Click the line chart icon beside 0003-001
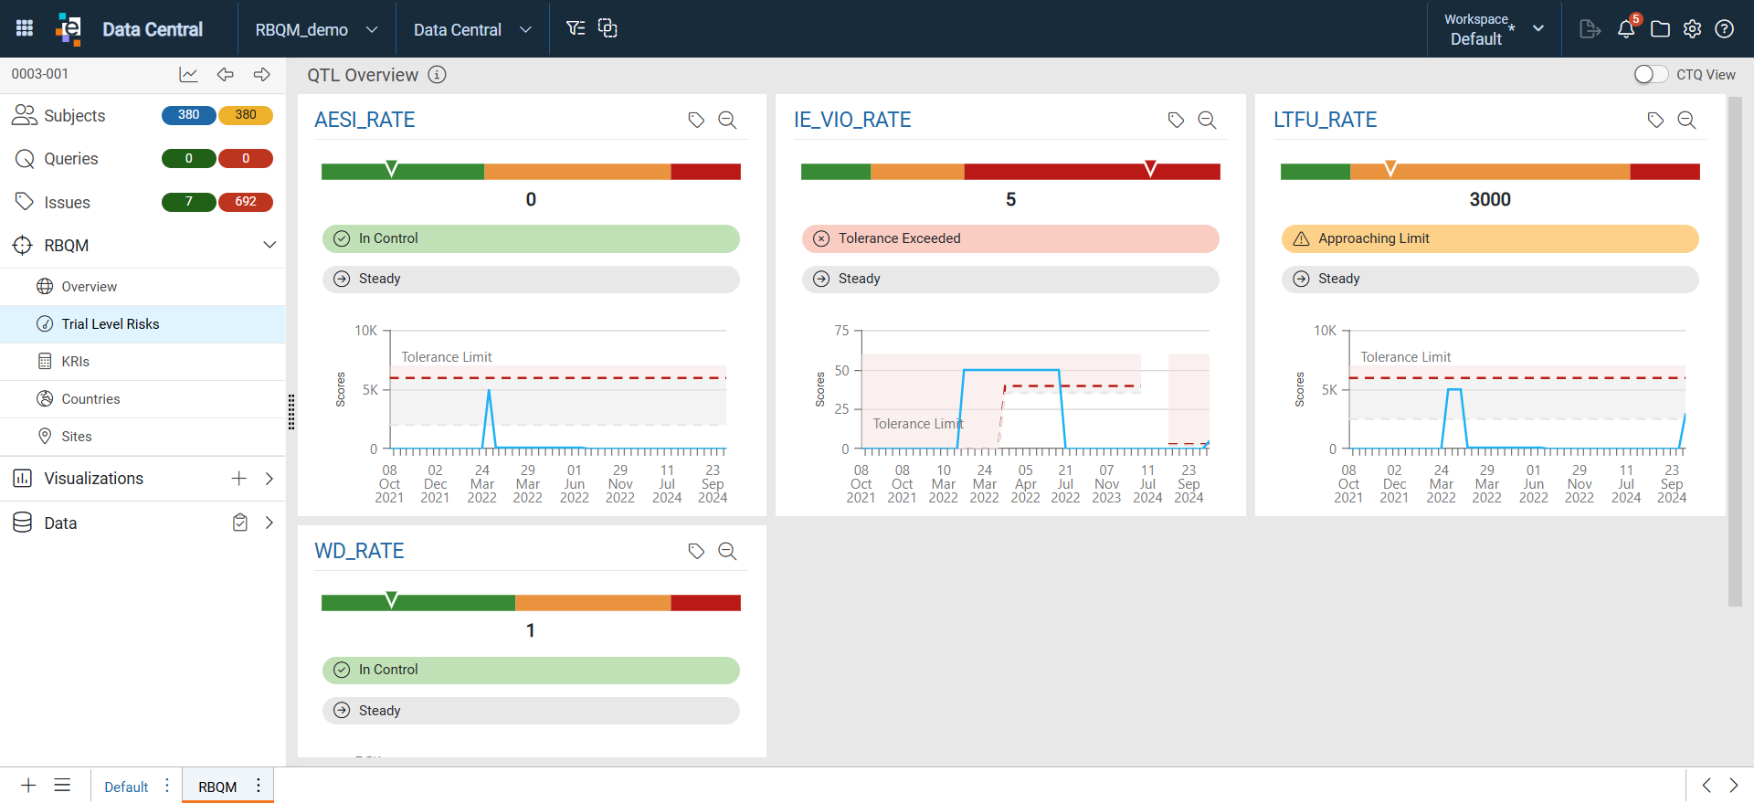Screen dimensions: 1754x803 [188, 75]
